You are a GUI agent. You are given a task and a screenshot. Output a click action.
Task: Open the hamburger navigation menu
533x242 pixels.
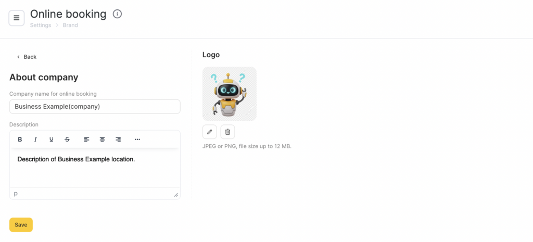[x=17, y=18]
